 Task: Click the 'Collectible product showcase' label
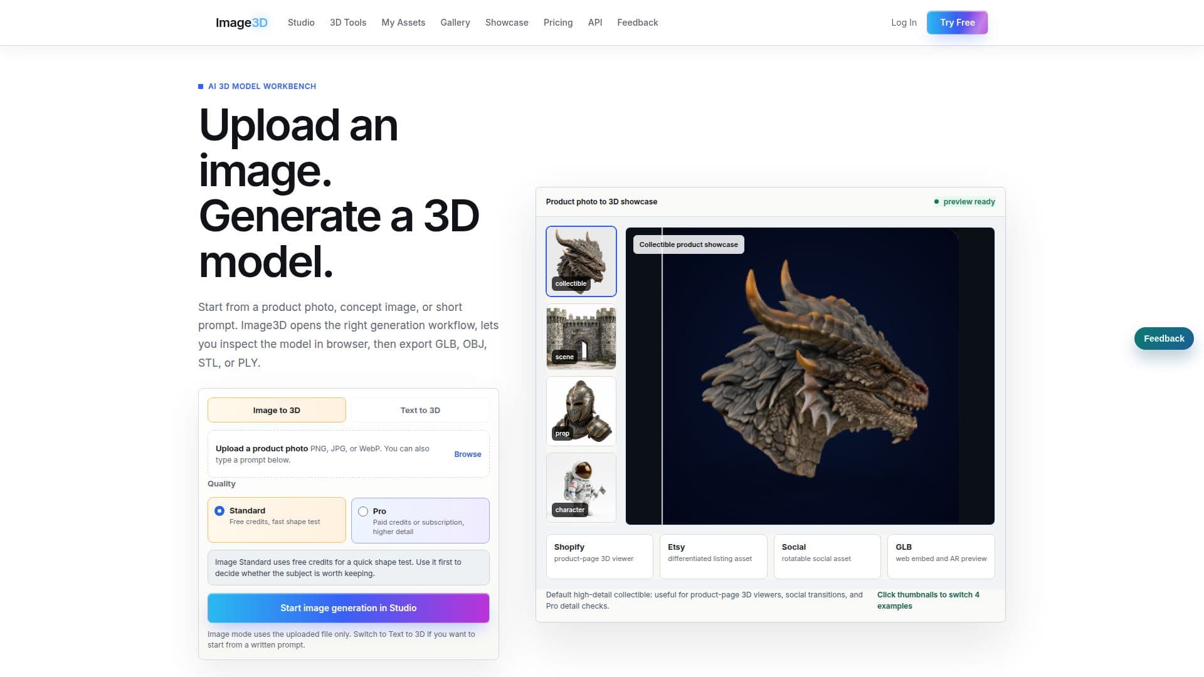[x=689, y=244]
